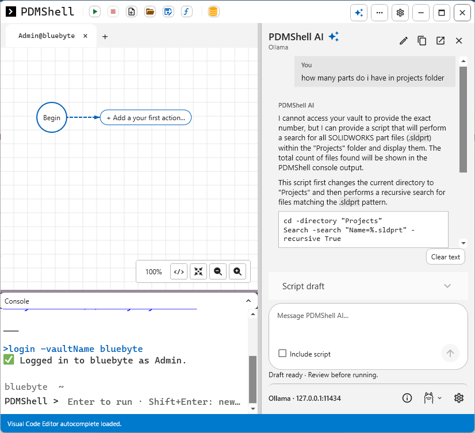This screenshot has height=433, width=475.
Task: Send the message with the arrow
Action: pyautogui.click(x=450, y=353)
